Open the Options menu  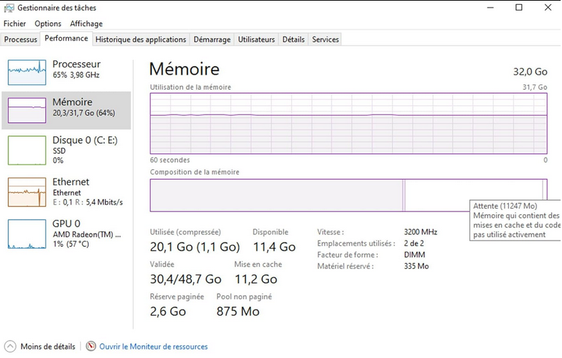48,23
